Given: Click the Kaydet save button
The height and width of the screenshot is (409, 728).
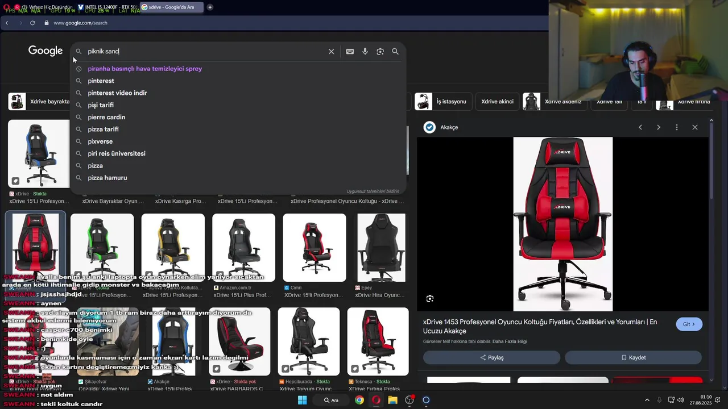Looking at the screenshot, I should (x=633, y=357).
